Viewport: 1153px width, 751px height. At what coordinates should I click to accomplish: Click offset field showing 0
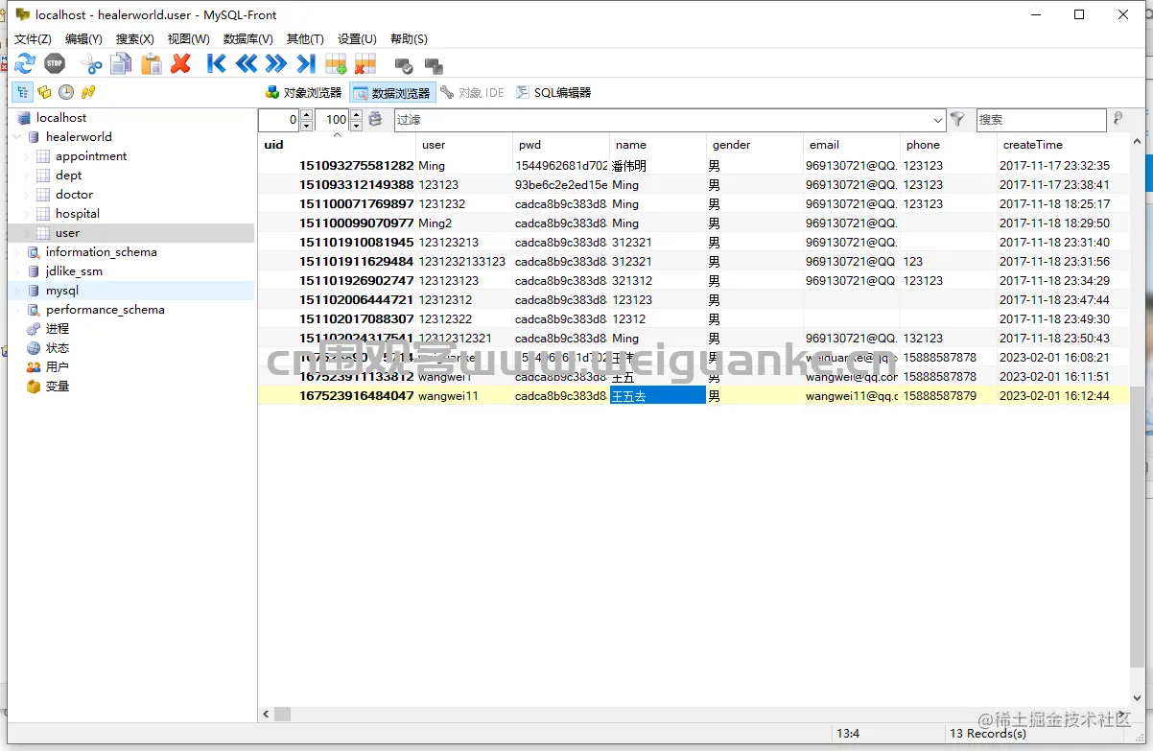click(x=279, y=120)
